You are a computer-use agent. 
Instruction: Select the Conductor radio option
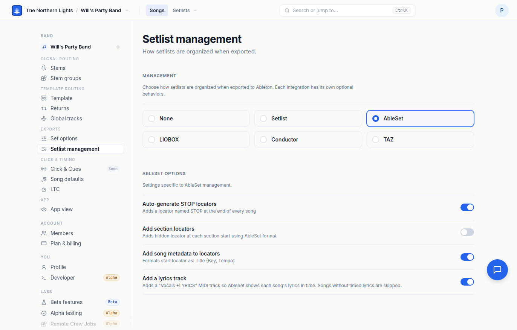pyautogui.click(x=308, y=140)
